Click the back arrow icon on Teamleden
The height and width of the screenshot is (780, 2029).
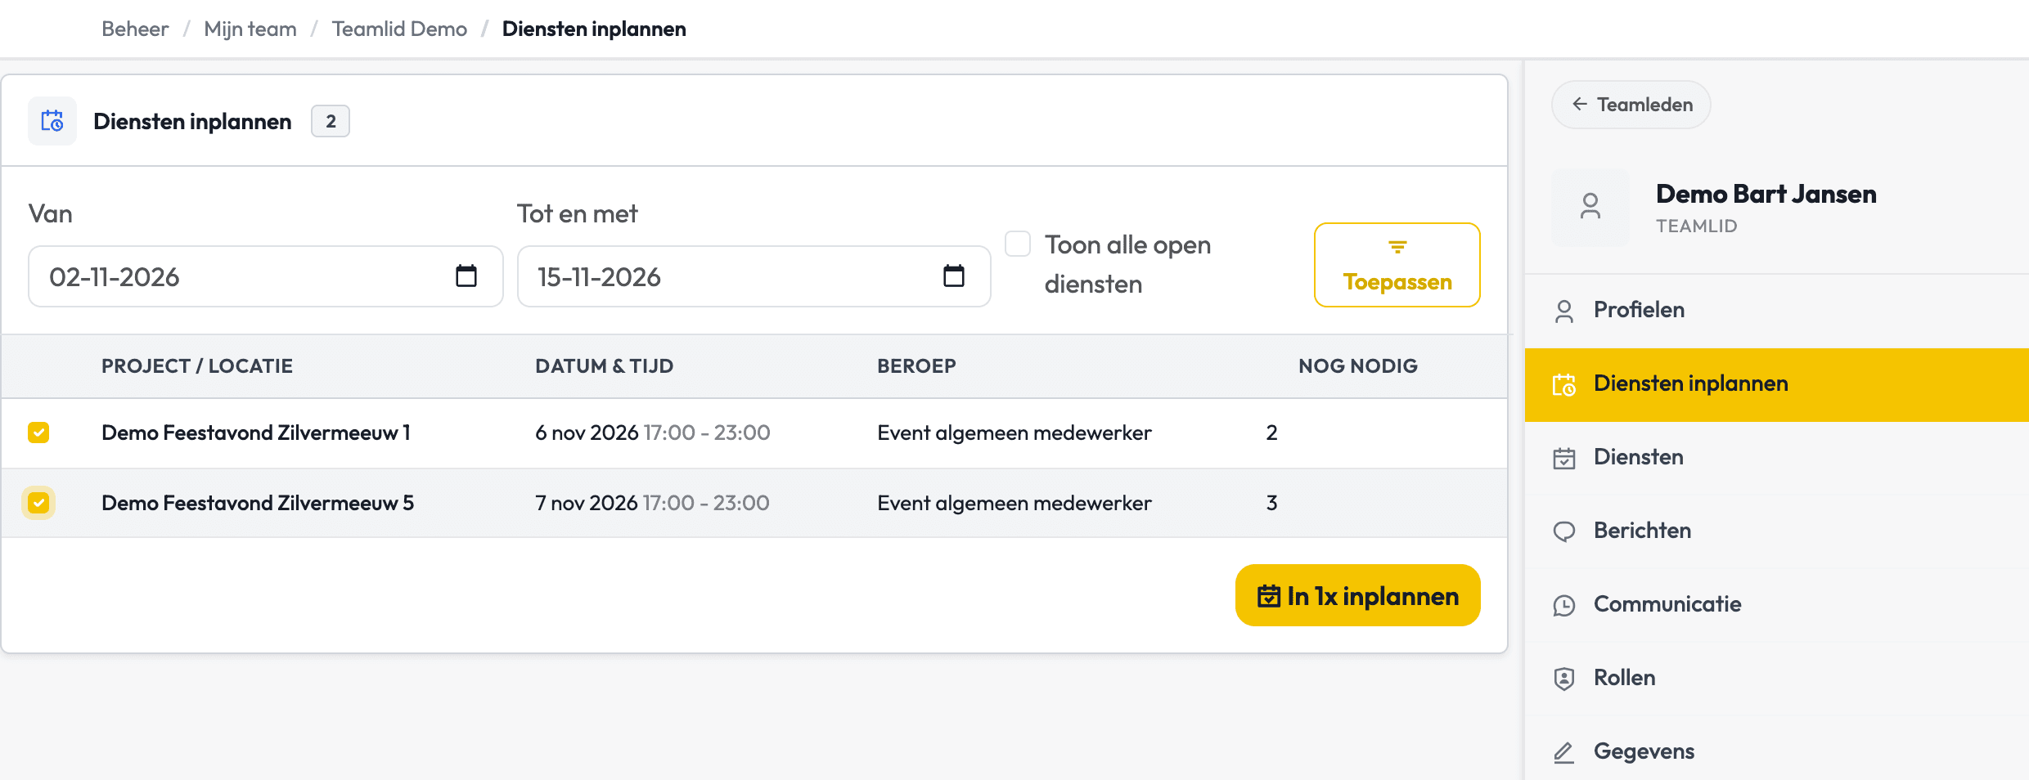1580,105
